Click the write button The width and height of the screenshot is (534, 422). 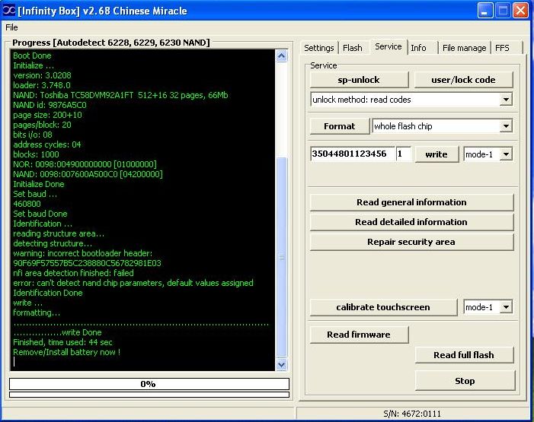coord(436,154)
